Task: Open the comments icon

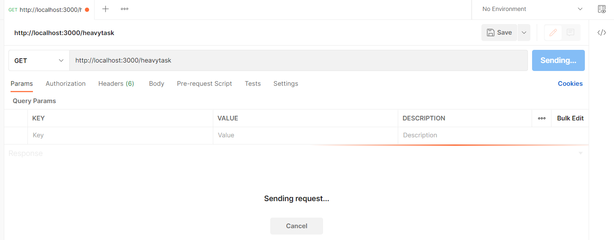Action: 571,33
